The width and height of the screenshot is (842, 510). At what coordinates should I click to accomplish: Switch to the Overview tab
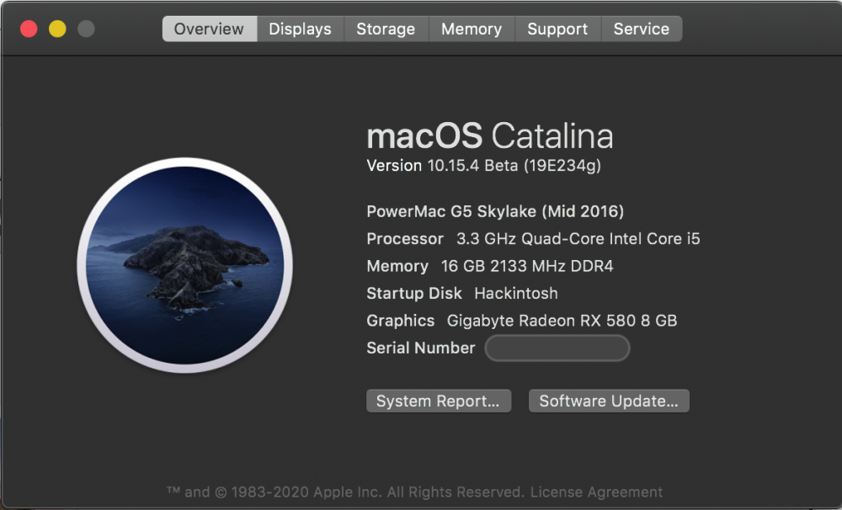click(x=210, y=29)
